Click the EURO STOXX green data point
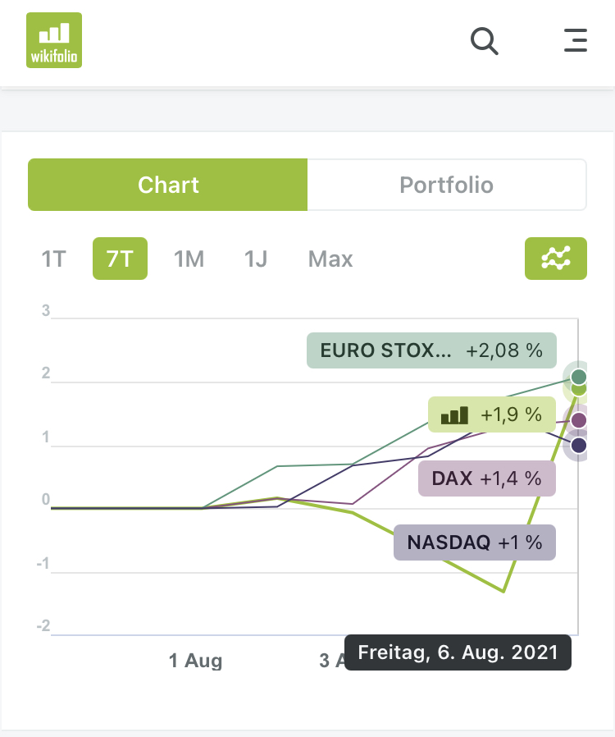This screenshot has height=737, width=615. point(579,377)
